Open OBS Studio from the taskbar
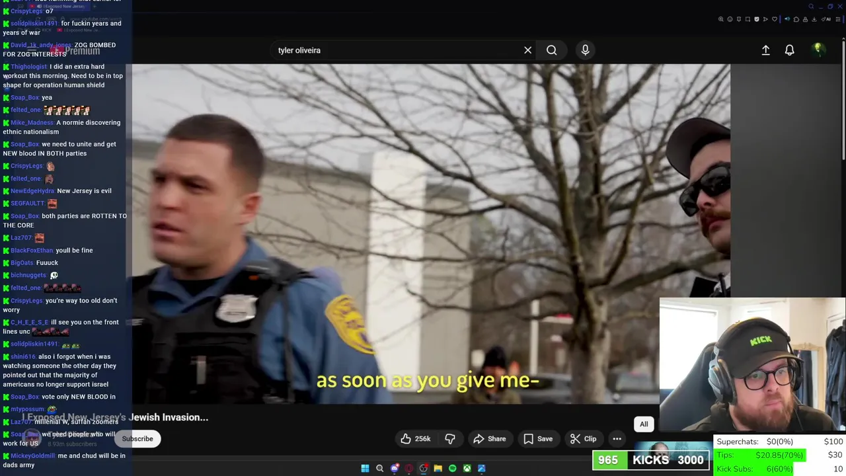 pos(424,468)
